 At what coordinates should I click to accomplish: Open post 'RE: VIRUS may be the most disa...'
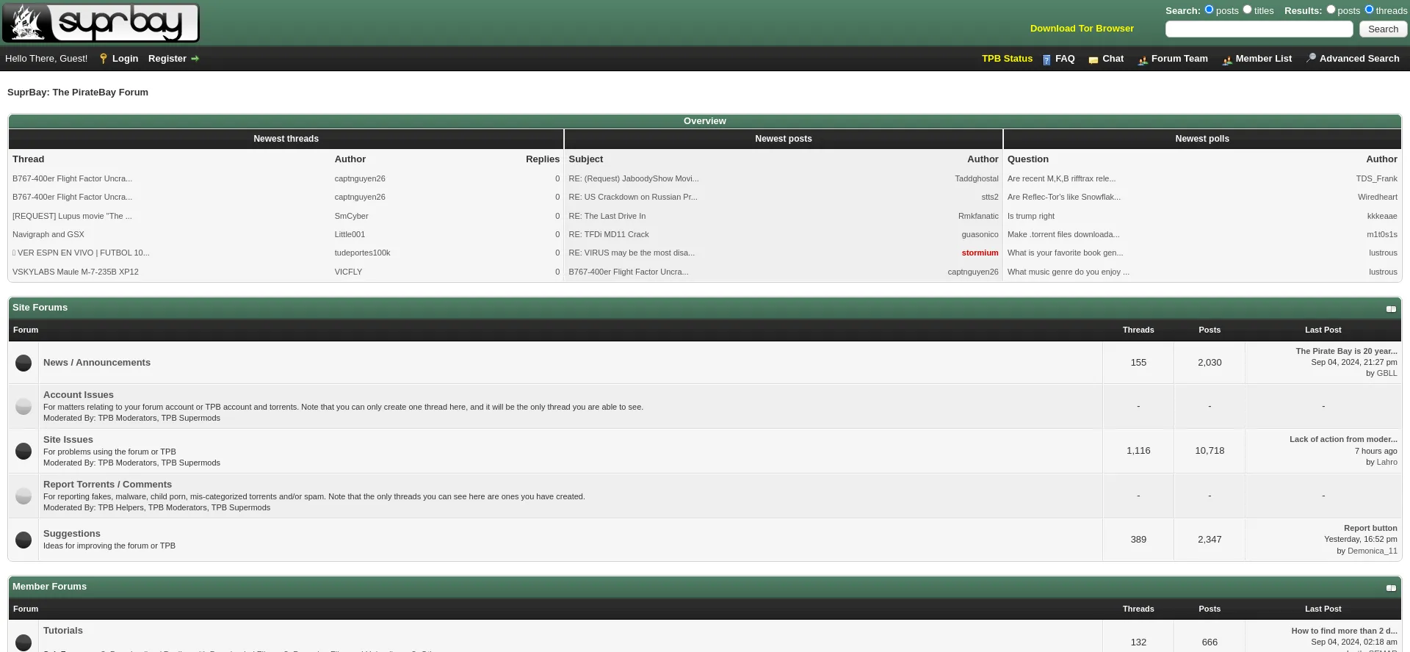[632, 253]
